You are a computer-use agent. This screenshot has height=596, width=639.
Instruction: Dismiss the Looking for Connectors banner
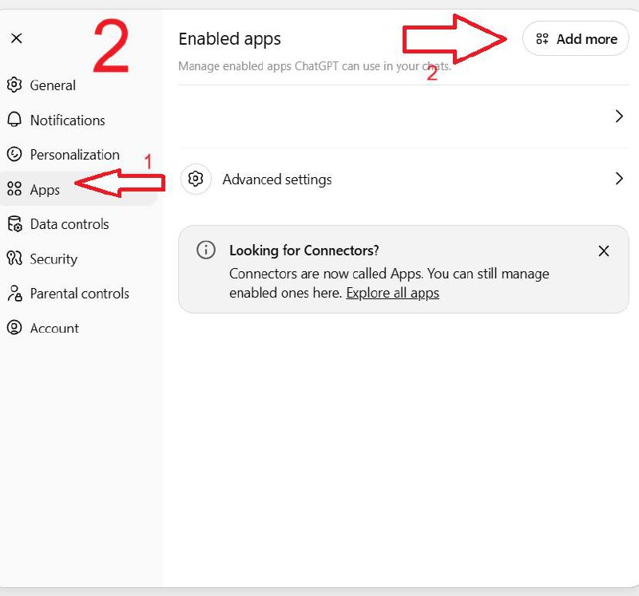[604, 251]
